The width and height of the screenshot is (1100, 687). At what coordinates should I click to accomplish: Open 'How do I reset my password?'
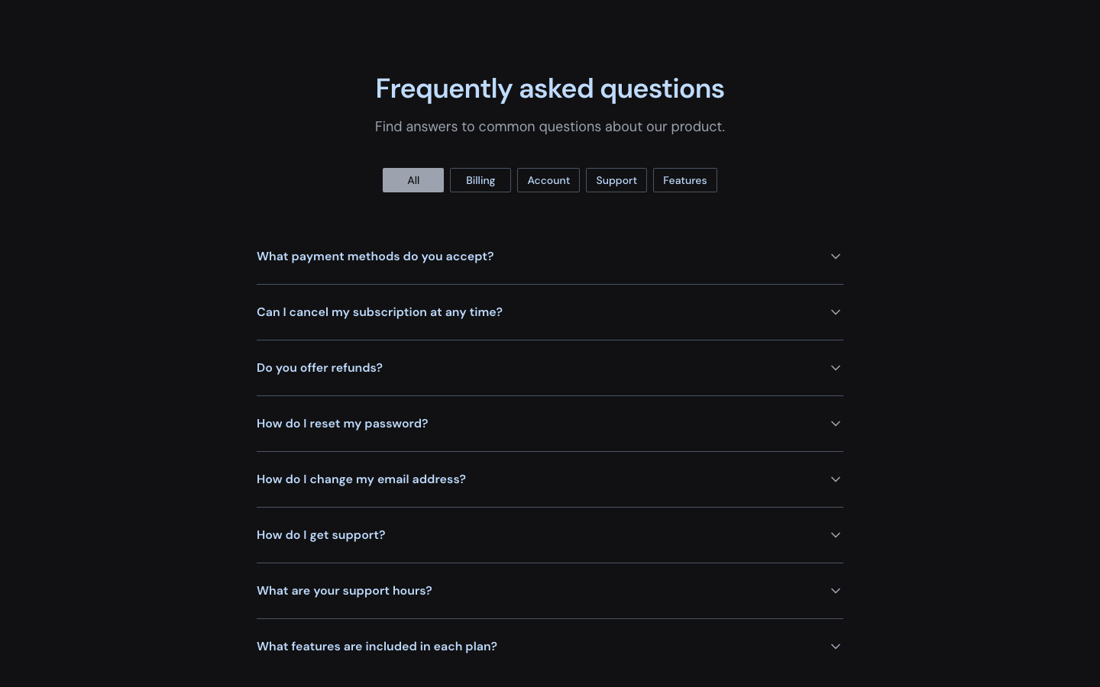coord(342,424)
